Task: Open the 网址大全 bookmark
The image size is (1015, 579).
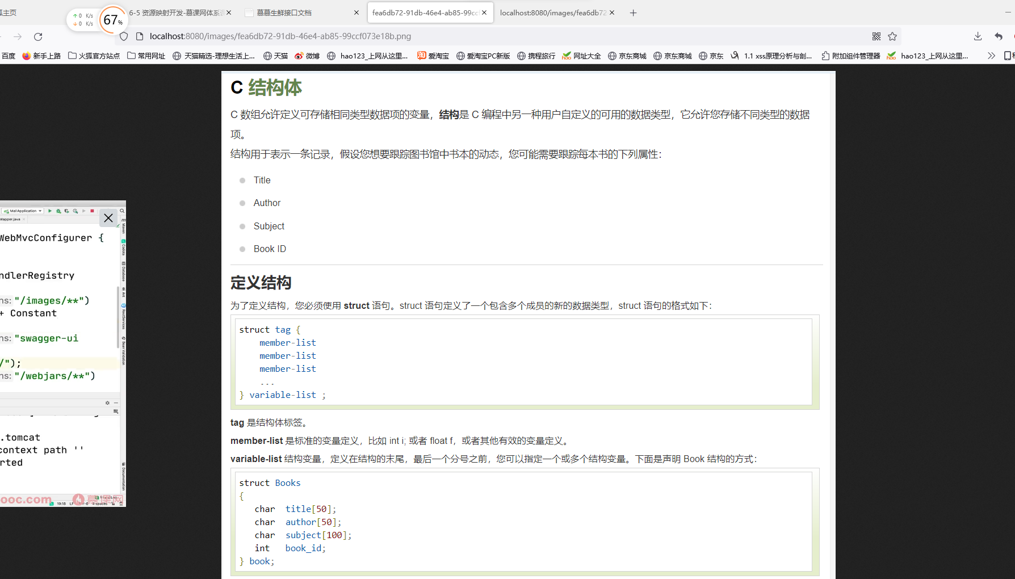Action: point(581,56)
